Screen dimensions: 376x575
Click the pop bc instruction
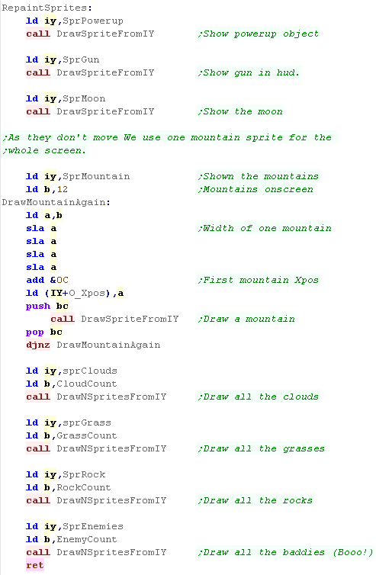(44, 332)
